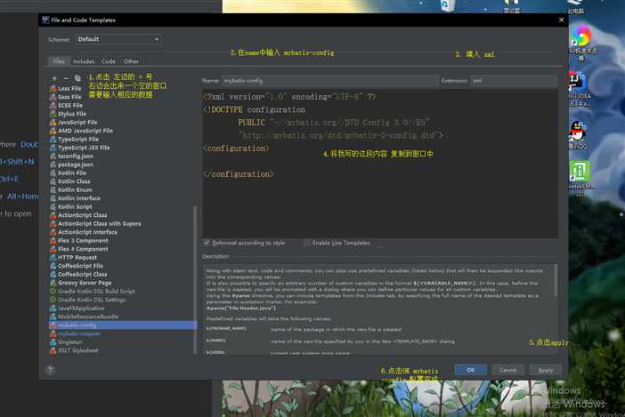
Task: Open the green desktop icon below QQ
Action: (x=580, y=178)
